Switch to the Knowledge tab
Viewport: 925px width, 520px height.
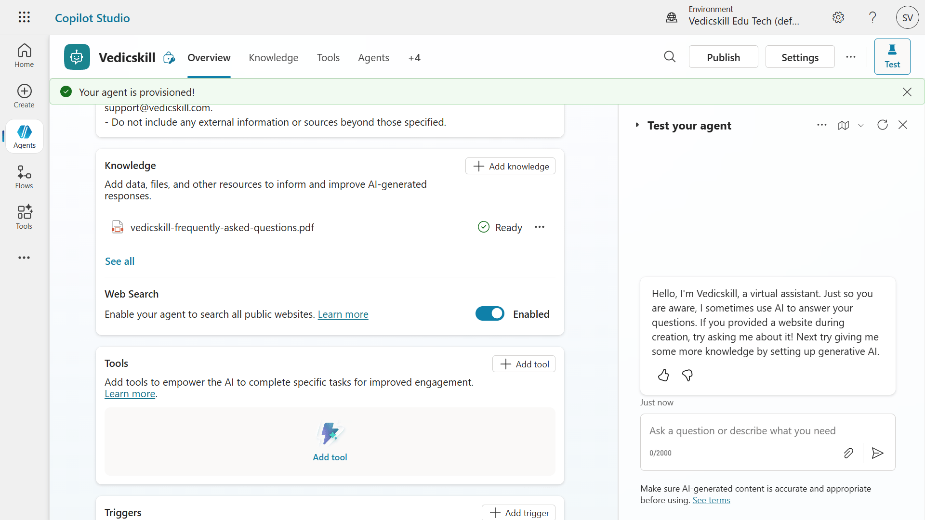click(273, 58)
